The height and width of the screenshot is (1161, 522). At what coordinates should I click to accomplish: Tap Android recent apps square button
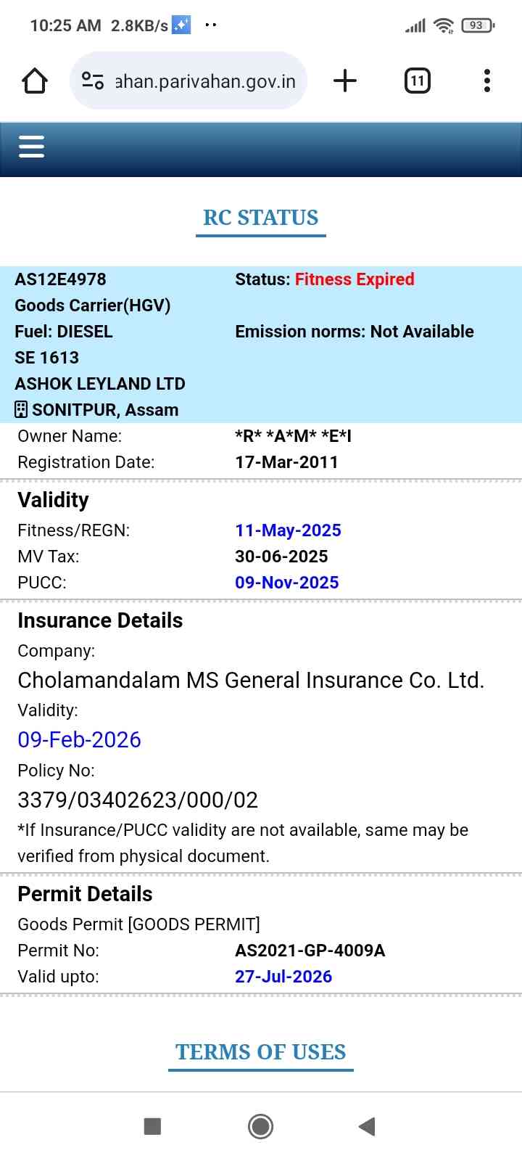point(152,1126)
